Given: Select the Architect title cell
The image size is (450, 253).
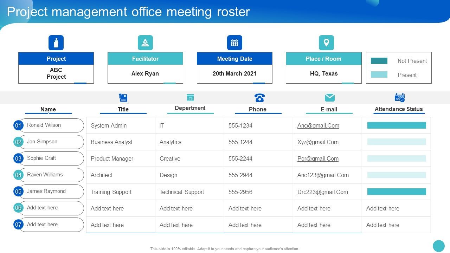Looking at the screenshot, I should [x=121, y=175].
